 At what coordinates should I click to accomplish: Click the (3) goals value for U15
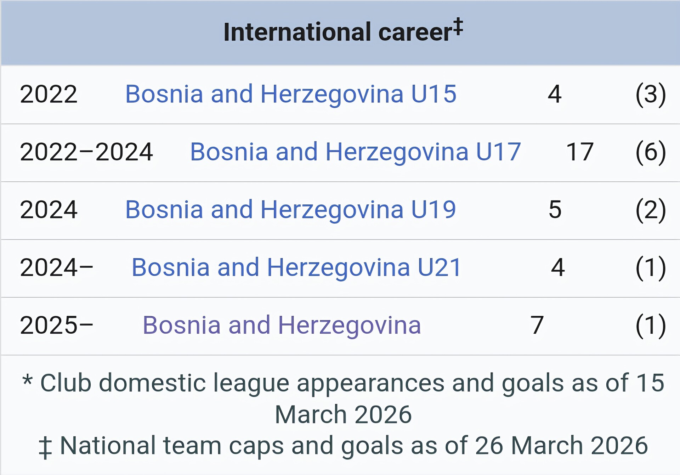pyautogui.click(x=651, y=94)
